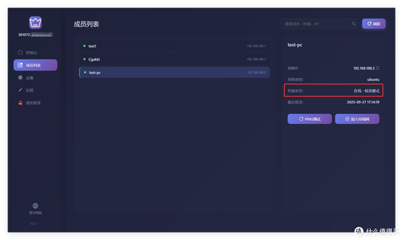Click the 在线 - 转发模式 transfer type value
The width and height of the screenshot is (403, 240).
tap(366, 91)
